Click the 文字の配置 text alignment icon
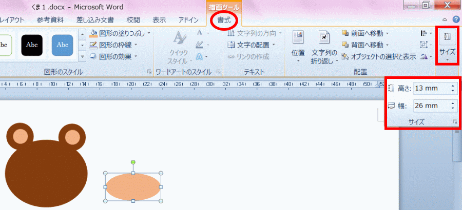This screenshot has height=210, width=462. pos(232,45)
